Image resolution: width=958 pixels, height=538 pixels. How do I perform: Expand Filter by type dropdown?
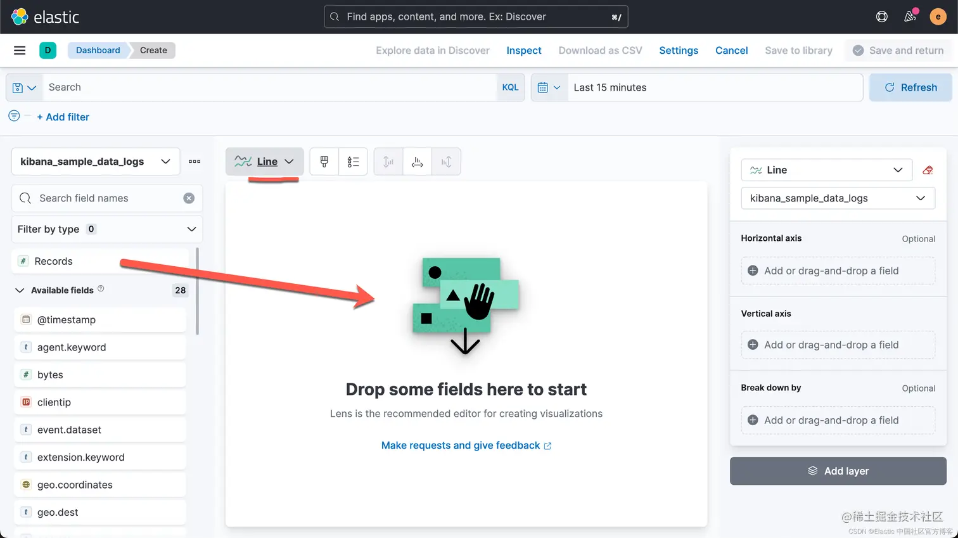[x=107, y=229]
